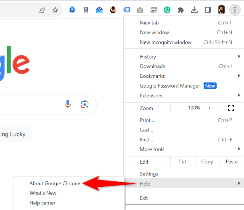The image size is (244, 210).
Task: Click the three-dot Chrome menu button
Action: click(235, 10)
